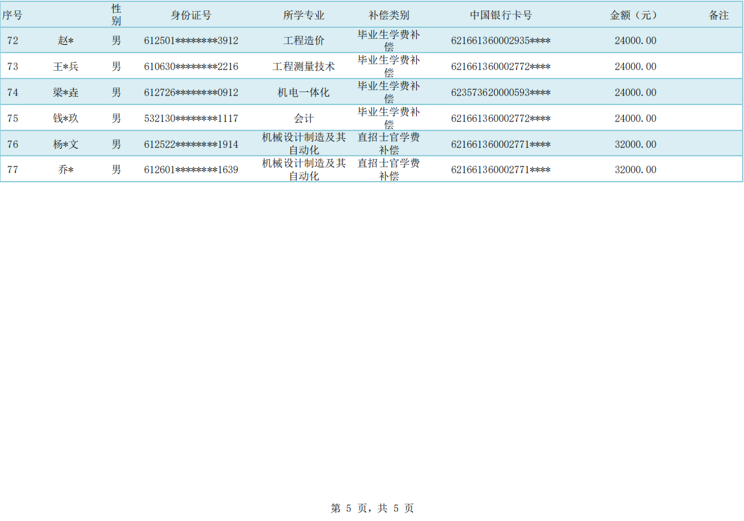Click the name 王*兵 in row 73
This screenshot has width=744, height=521.
point(66,67)
